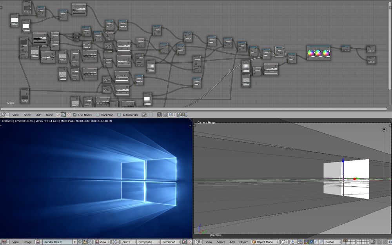392x245 pixels.
Task: Open Global transform orientation dropdown
Action: (332, 242)
